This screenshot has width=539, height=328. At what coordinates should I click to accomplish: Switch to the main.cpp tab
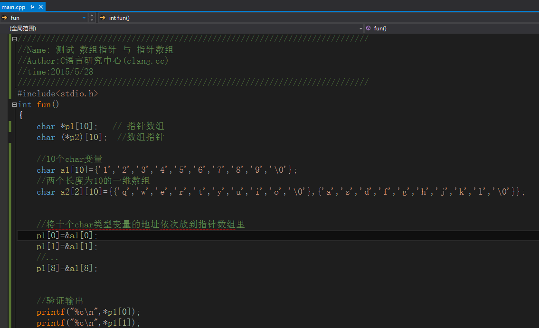pos(14,7)
